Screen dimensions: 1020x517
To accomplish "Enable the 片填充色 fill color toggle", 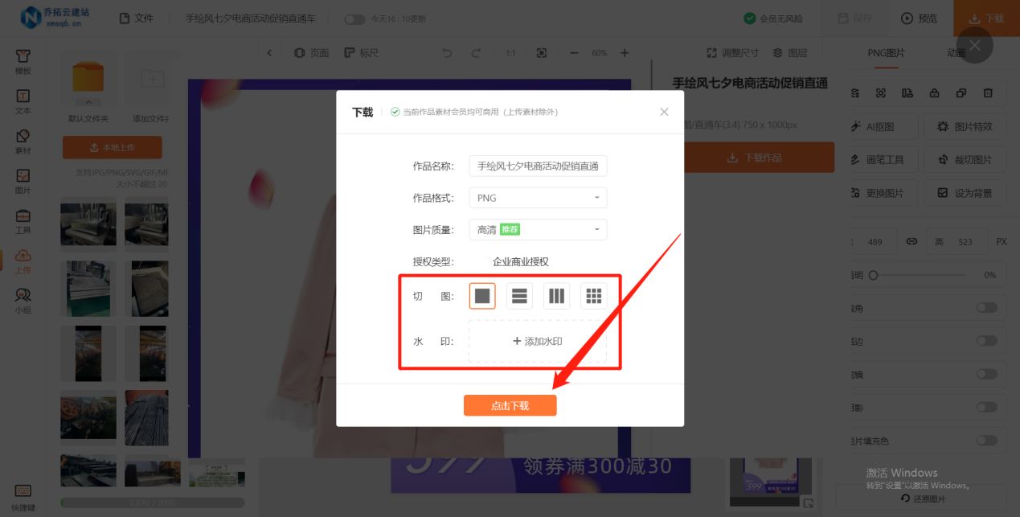I will pos(986,441).
